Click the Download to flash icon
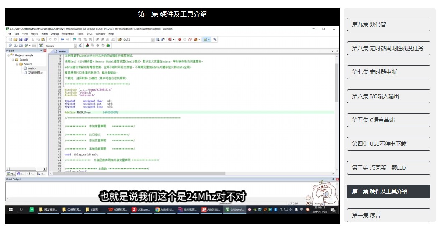 [41, 45]
